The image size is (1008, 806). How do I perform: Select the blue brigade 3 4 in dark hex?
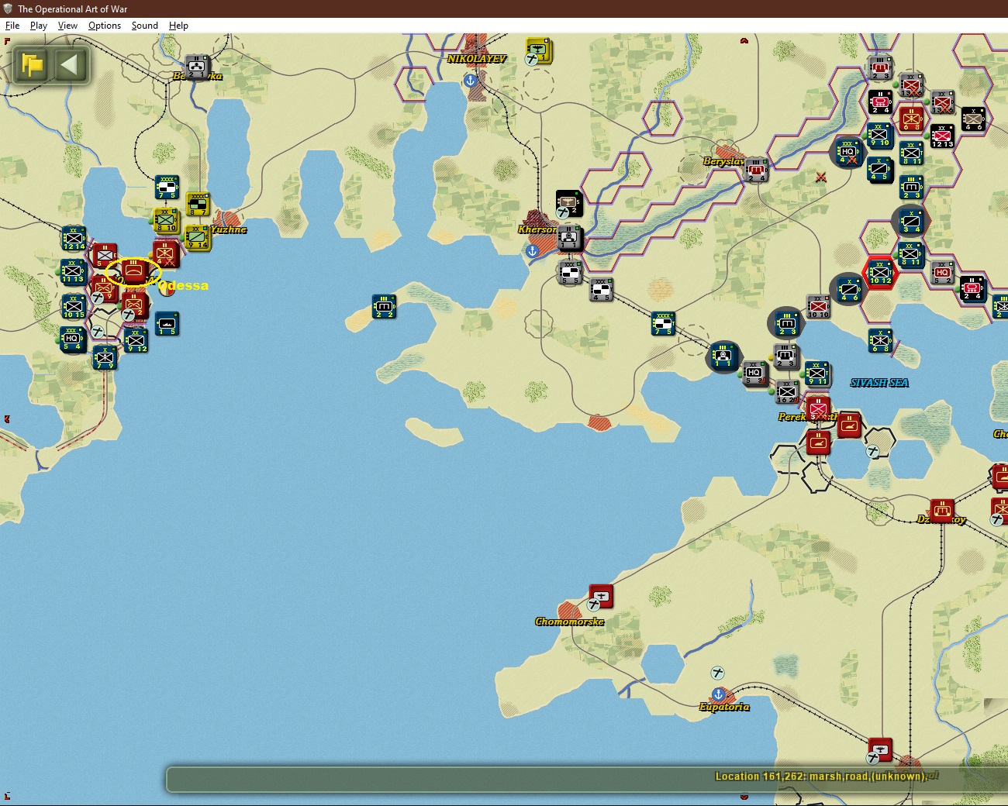point(910,221)
